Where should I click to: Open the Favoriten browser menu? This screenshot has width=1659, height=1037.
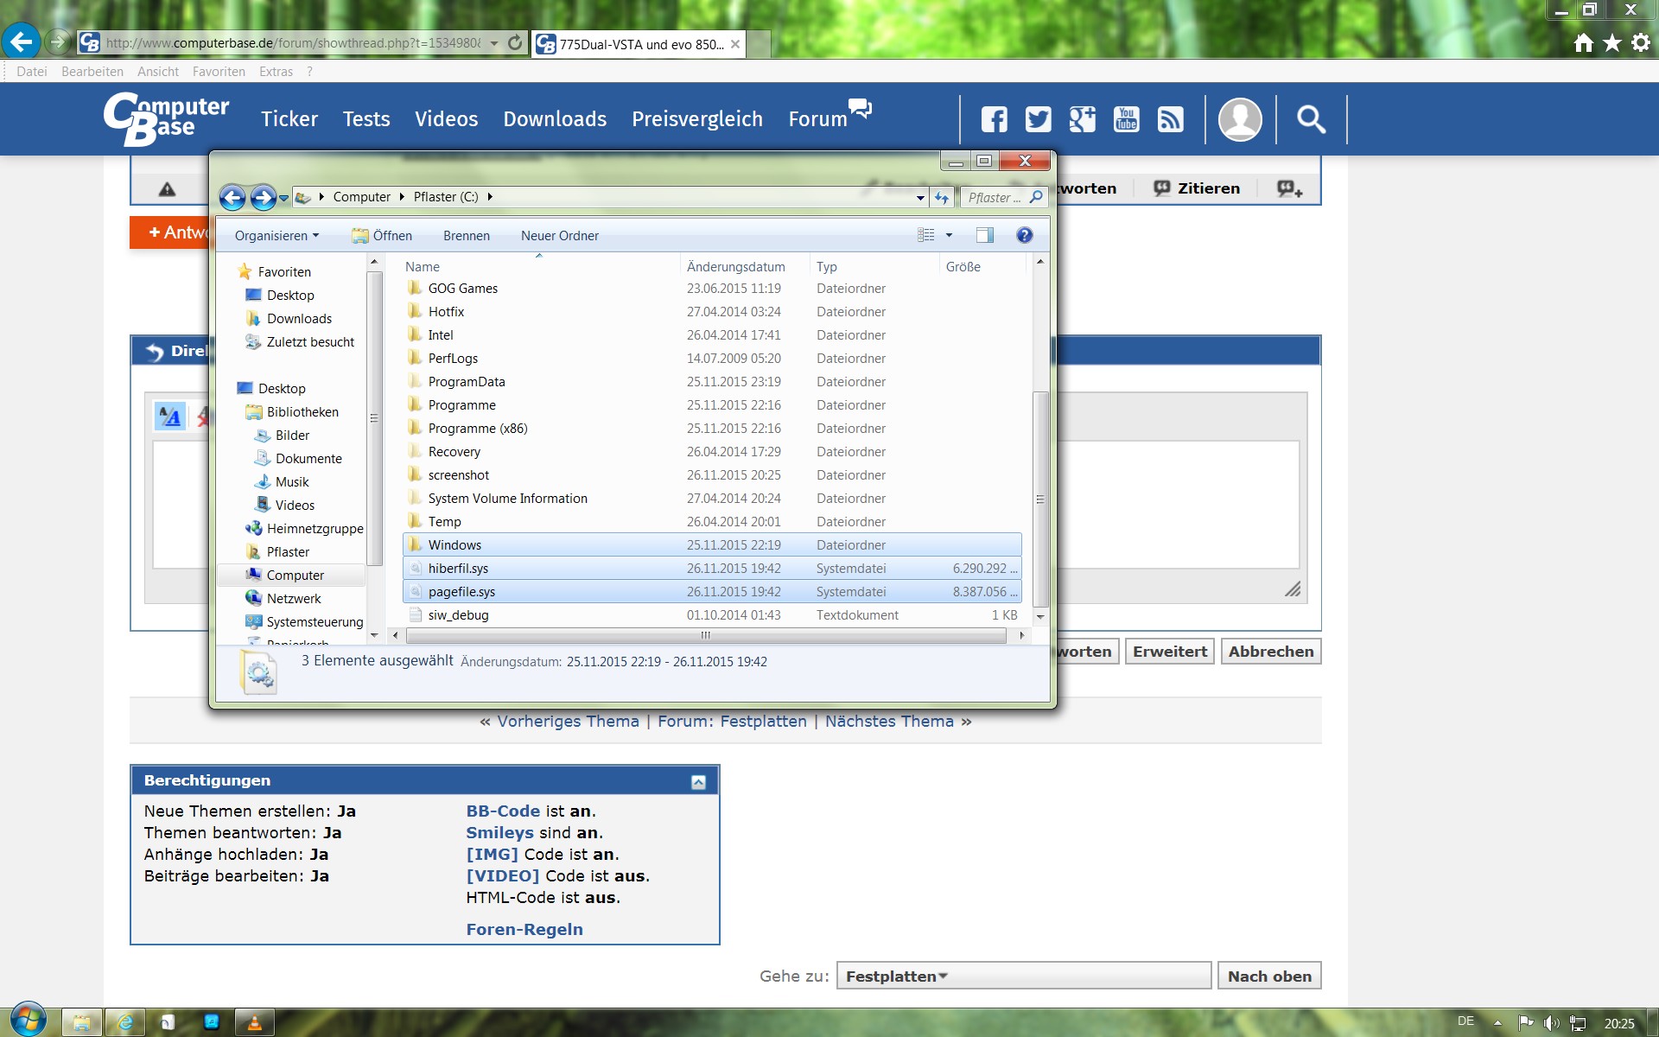tap(219, 72)
